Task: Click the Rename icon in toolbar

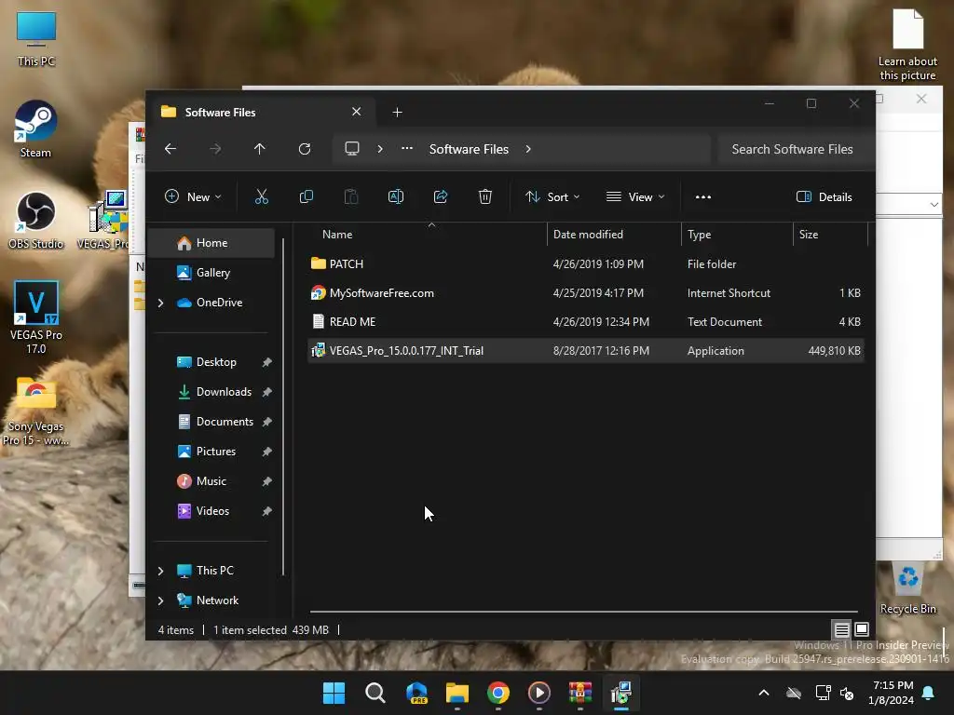Action: pos(395,197)
